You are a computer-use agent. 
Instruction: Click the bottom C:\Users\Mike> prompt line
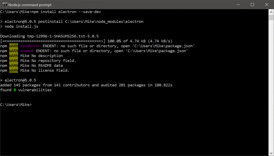point(16,105)
